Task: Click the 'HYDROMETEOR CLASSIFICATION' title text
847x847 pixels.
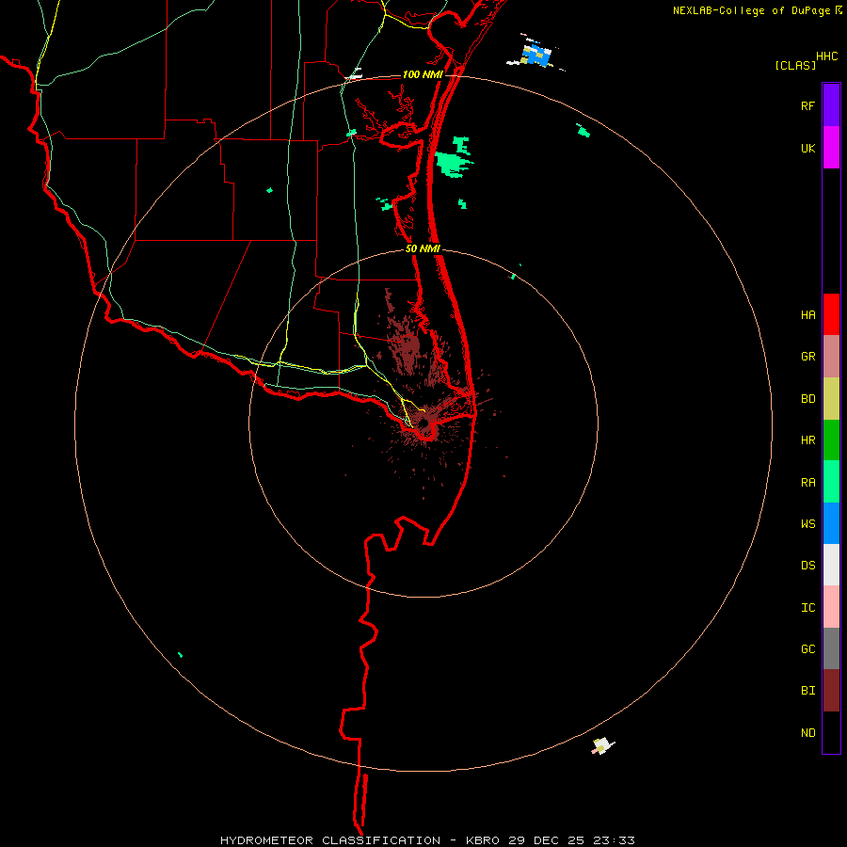Action: (x=330, y=840)
